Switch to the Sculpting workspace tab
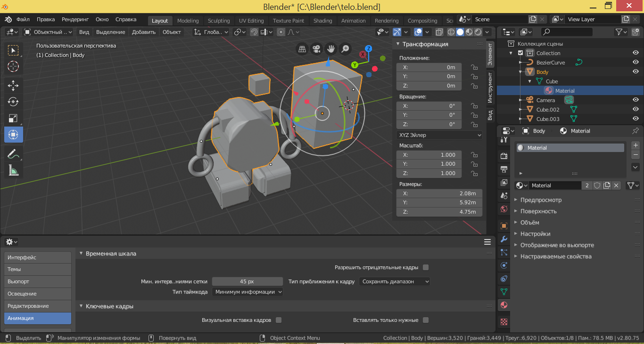The width and height of the screenshot is (644, 344). tap(219, 21)
